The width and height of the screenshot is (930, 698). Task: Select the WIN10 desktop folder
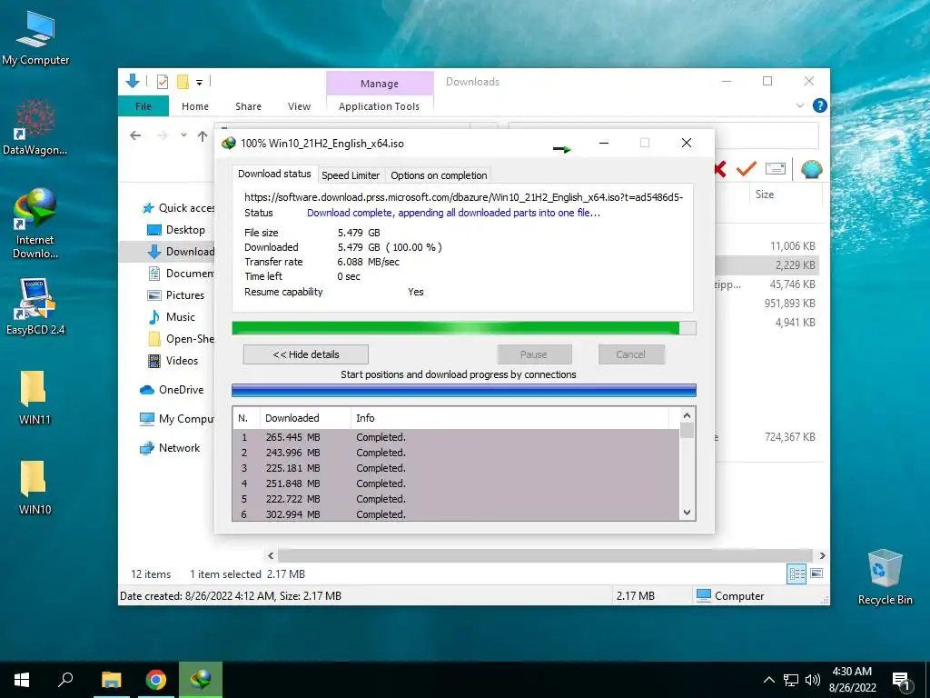coord(35,487)
